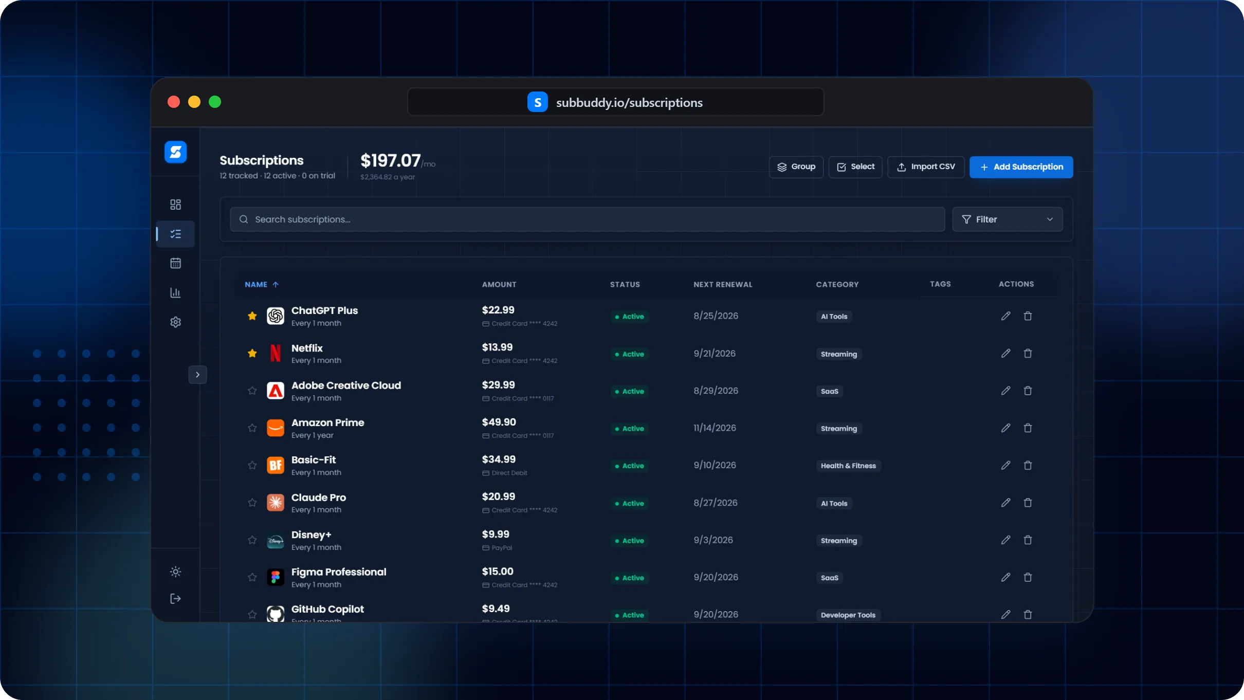Click the Claude Pro subscription name
1244x700 pixels.
[x=319, y=498]
